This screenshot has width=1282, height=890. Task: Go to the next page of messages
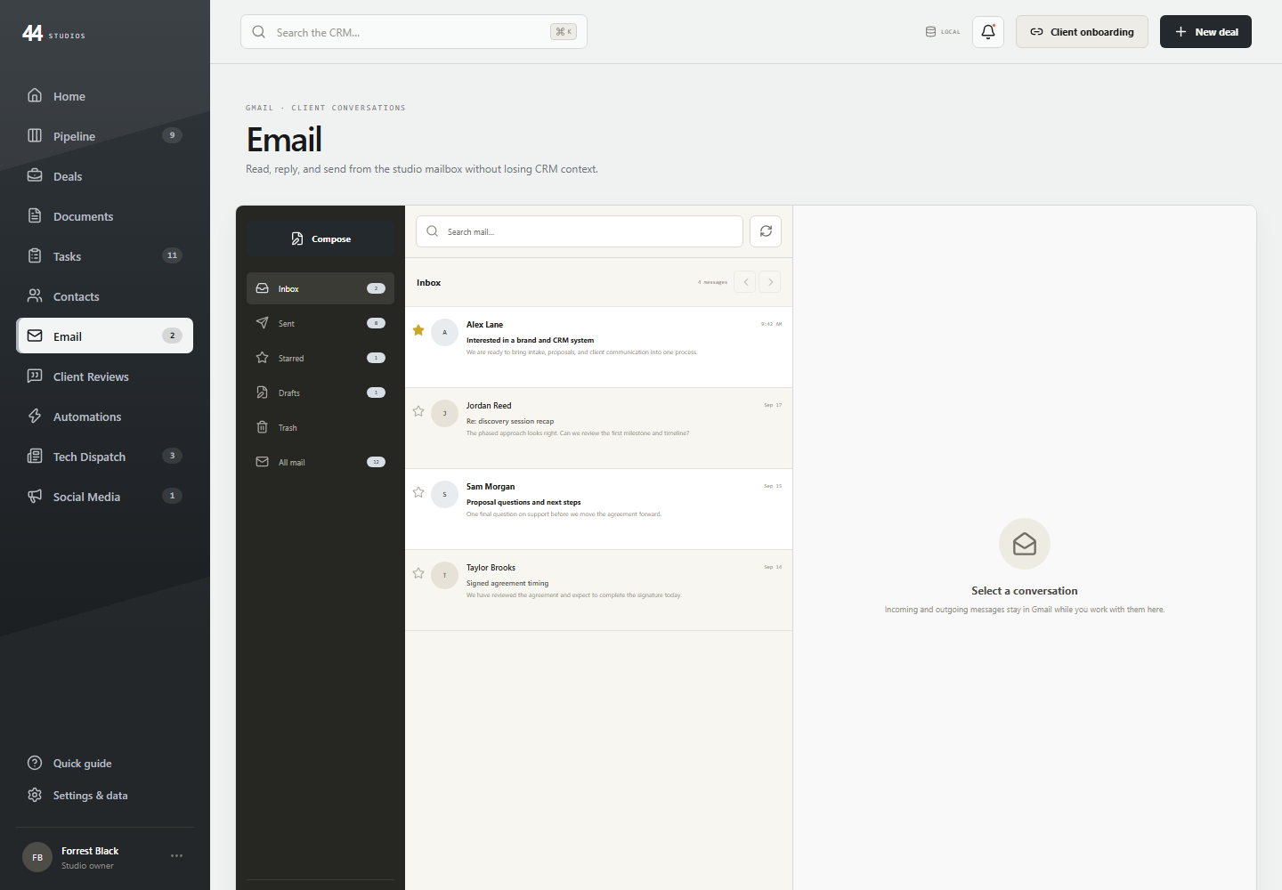[770, 282]
